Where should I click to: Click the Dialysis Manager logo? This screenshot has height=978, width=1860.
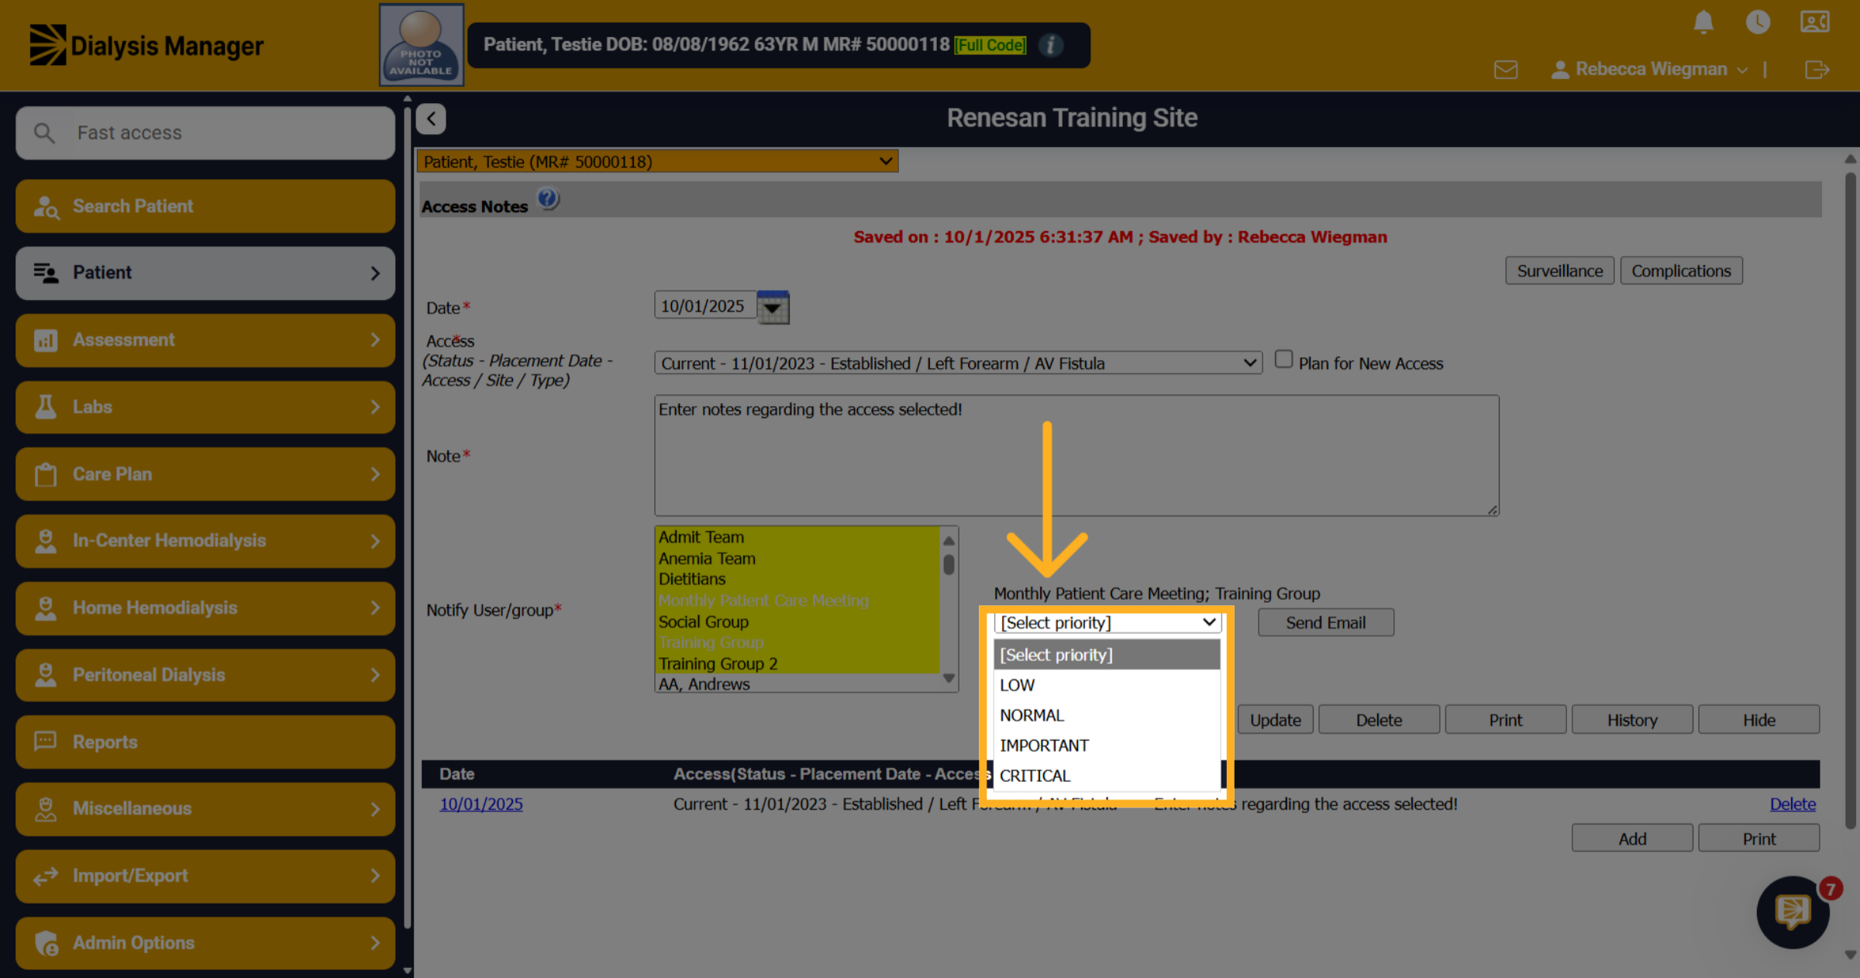tap(146, 46)
